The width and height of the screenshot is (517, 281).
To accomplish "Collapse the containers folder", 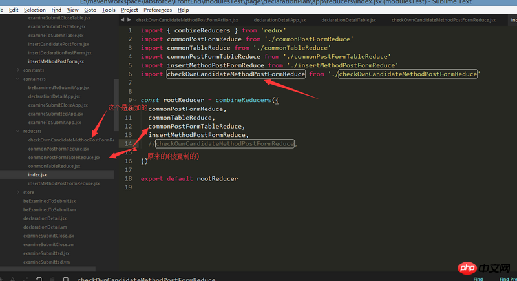I will pyautogui.click(x=18, y=79).
